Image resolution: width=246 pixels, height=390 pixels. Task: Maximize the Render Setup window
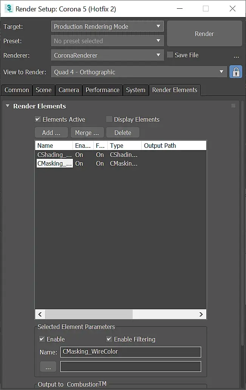[x=206, y=8]
